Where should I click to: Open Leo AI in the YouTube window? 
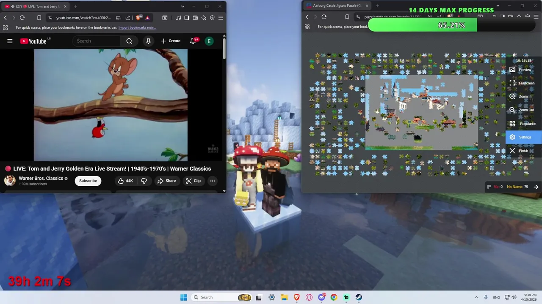pyautogui.click(x=204, y=18)
